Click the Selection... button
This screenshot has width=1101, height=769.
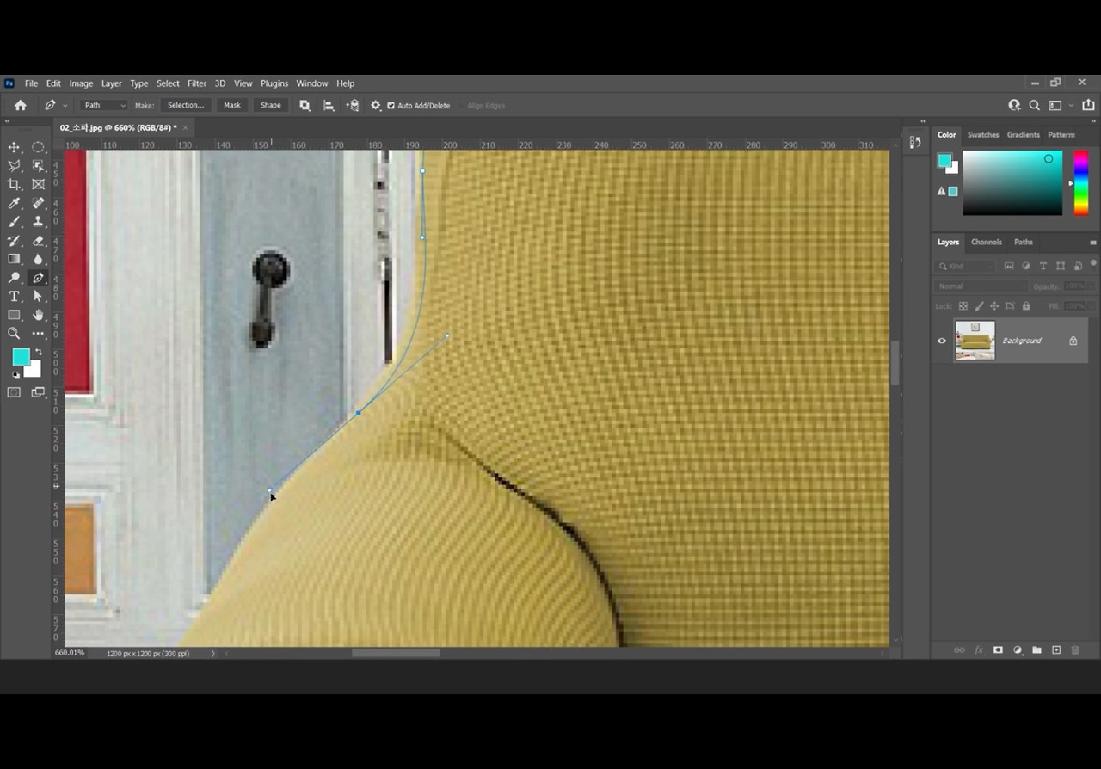click(x=186, y=105)
